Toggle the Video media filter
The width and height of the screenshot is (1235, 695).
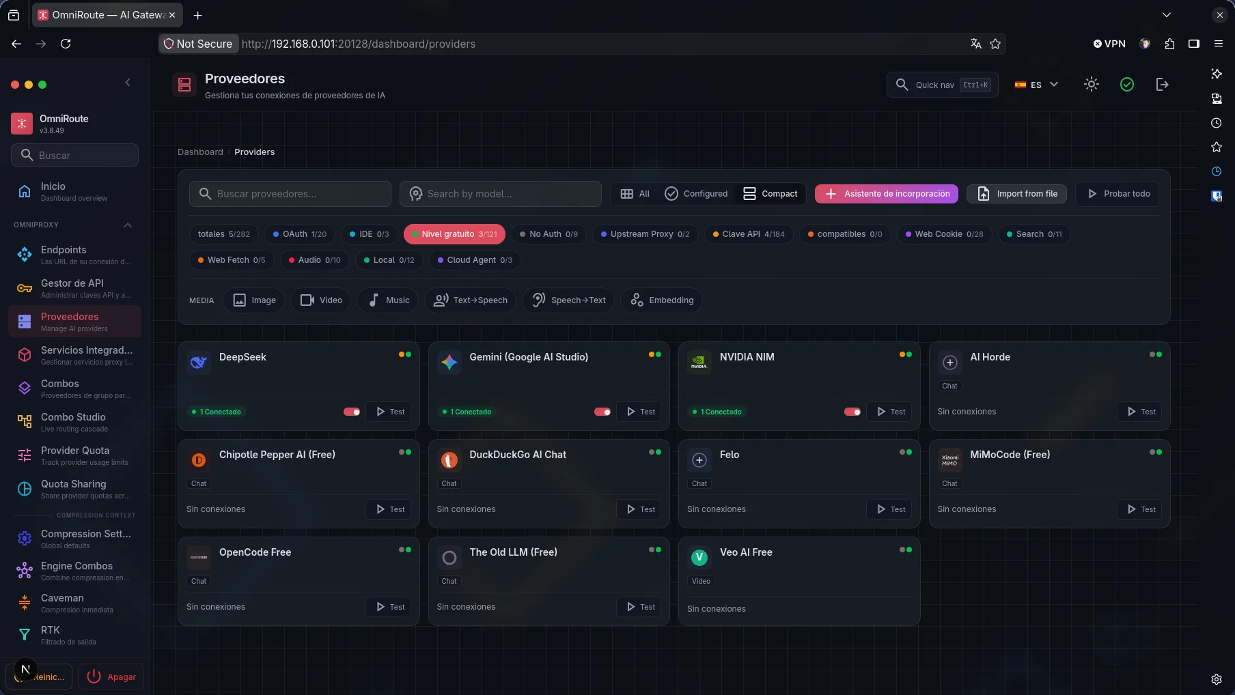(321, 300)
